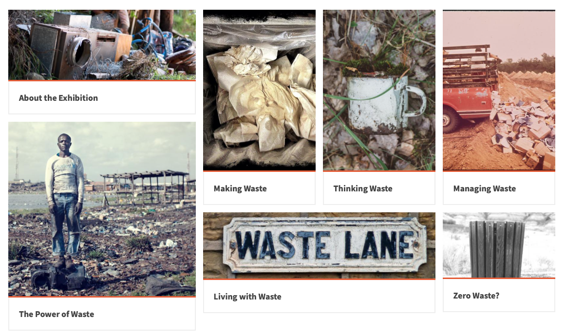566x336 pixels.
Task: Click the Zero Waste? card caption area
Action: pos(499,295)
